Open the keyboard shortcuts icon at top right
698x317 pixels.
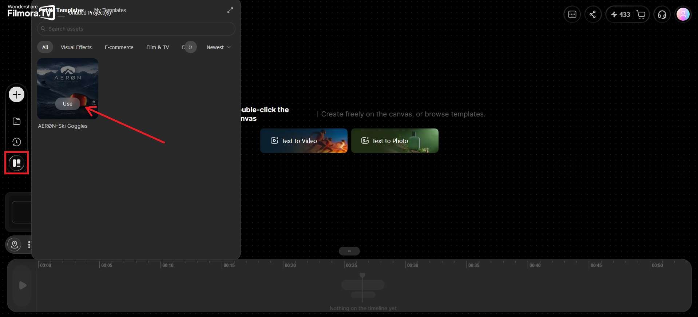[x=572, y=15]
